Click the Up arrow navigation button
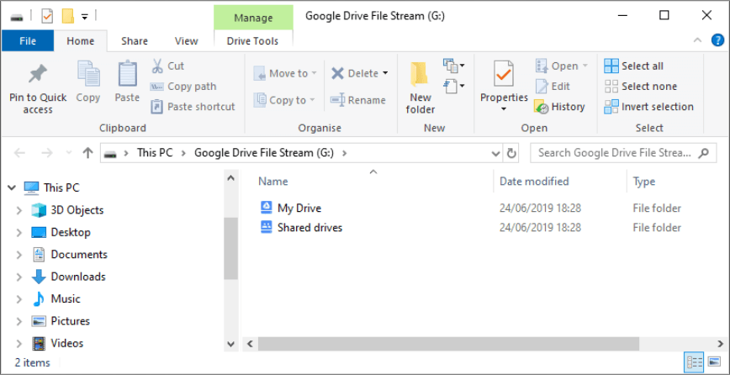Screen dimensions: 730x375 [x=87, y=152]
